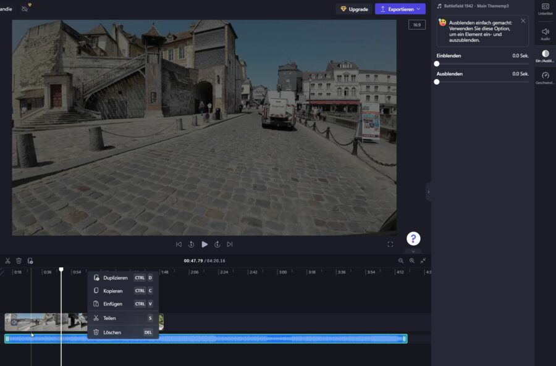The image size is (556, 366).
Task: Expand the collapsed side panel chevron
Action: coord(428,192)
